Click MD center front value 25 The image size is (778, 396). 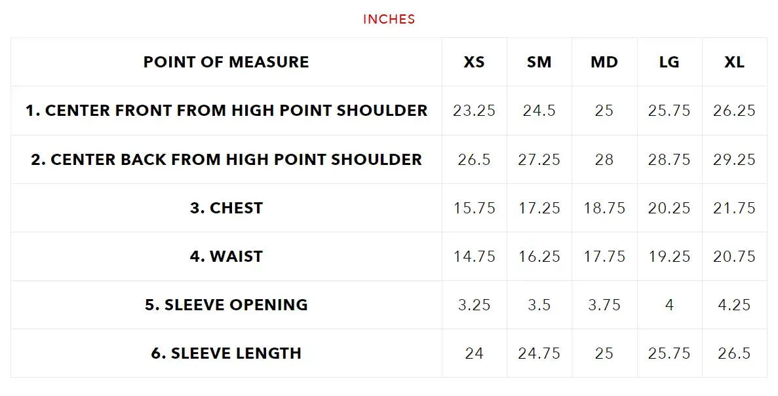point(604,111)
